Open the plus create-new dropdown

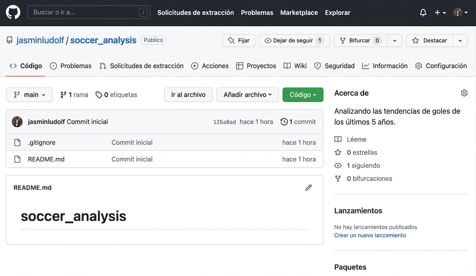point(440,13)
